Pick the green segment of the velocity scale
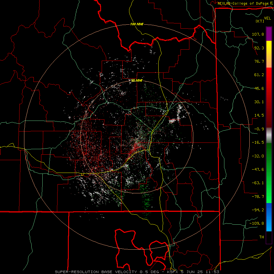This screenshot has height=274, width=274. tap(269, 173)
